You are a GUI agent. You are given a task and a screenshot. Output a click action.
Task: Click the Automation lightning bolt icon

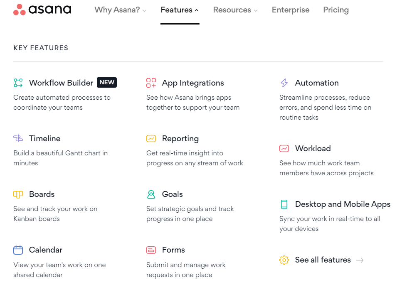(x=284, y=83)
